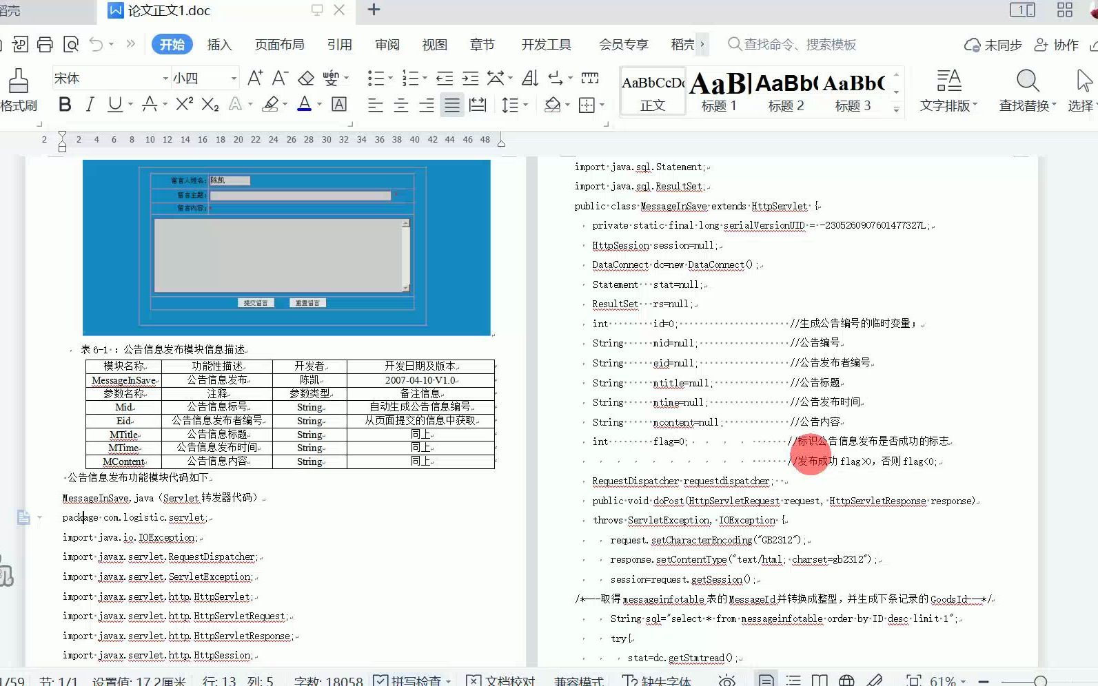Open the 页面布局 (Page Layout) tab
The image size is (1098, 686).
(x=279, y=45)
